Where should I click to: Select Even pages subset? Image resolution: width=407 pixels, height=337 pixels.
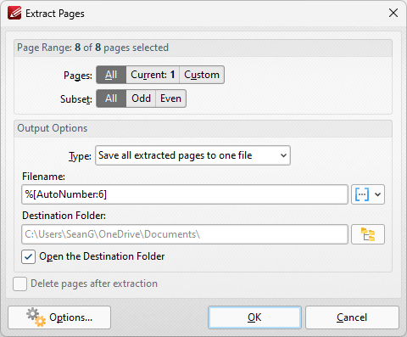click(170, 98)
